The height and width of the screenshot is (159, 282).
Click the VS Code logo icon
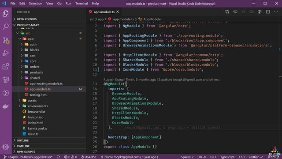point(4,4)
